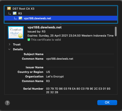Click the DST Root CA X3 certificate icon
The width and height of the screenshot is (122, 111).
click(9, 8)
